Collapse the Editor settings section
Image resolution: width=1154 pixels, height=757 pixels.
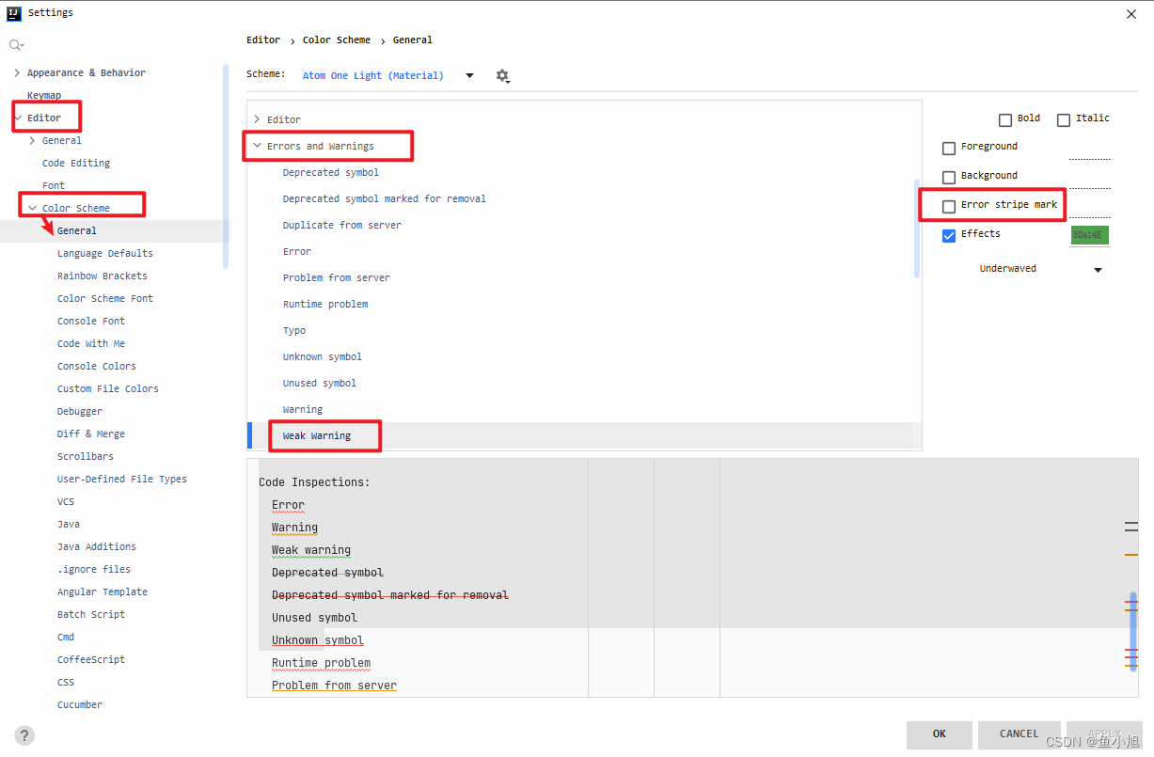point(18,118)
